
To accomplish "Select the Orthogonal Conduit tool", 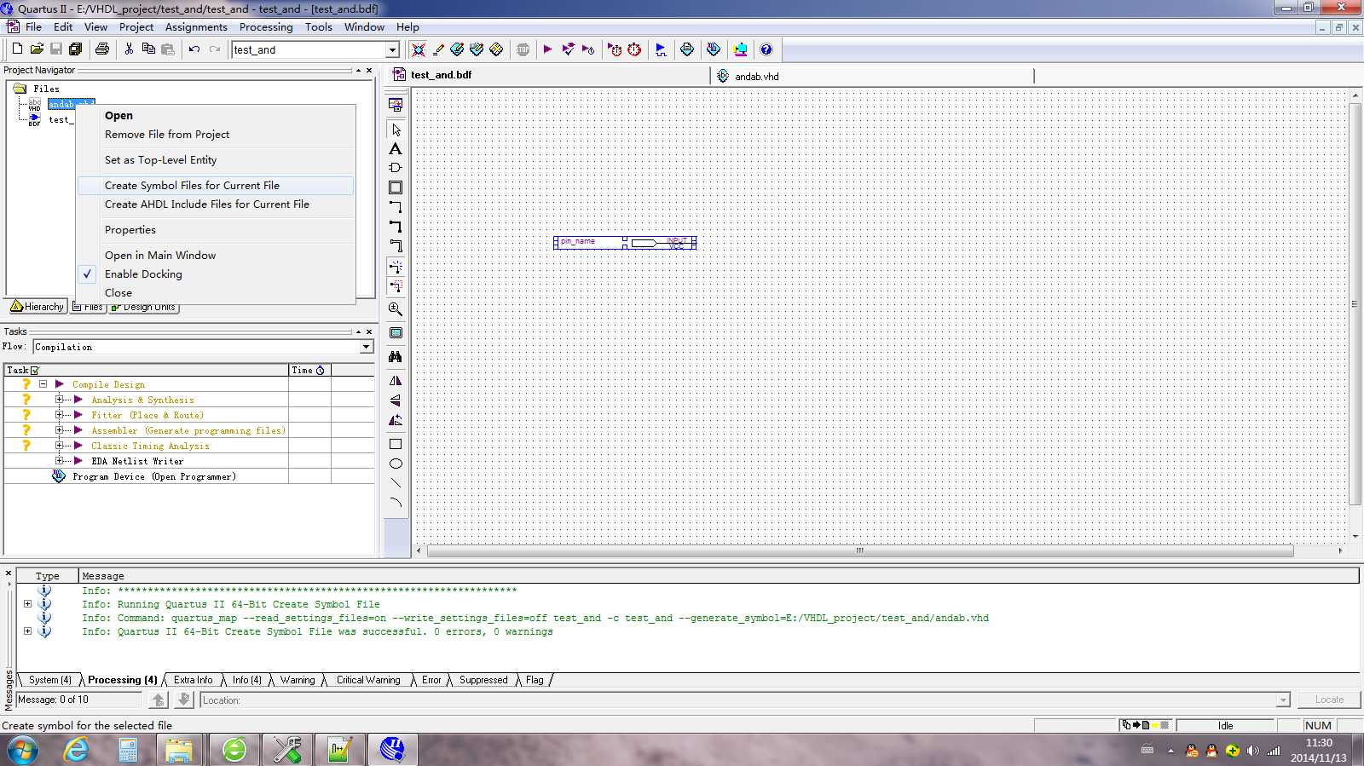I will (396, 246).
